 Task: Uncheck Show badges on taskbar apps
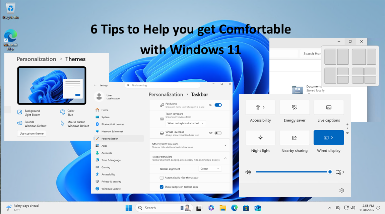tap(162, 187)
